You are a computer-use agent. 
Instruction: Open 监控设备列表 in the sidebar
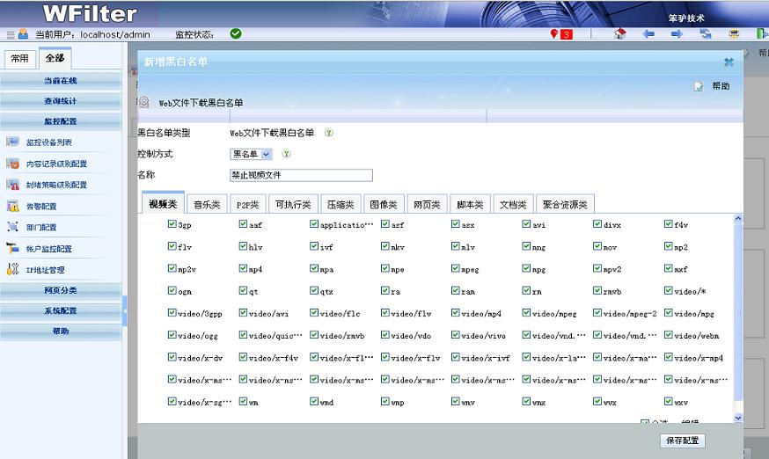coord(49,142)
